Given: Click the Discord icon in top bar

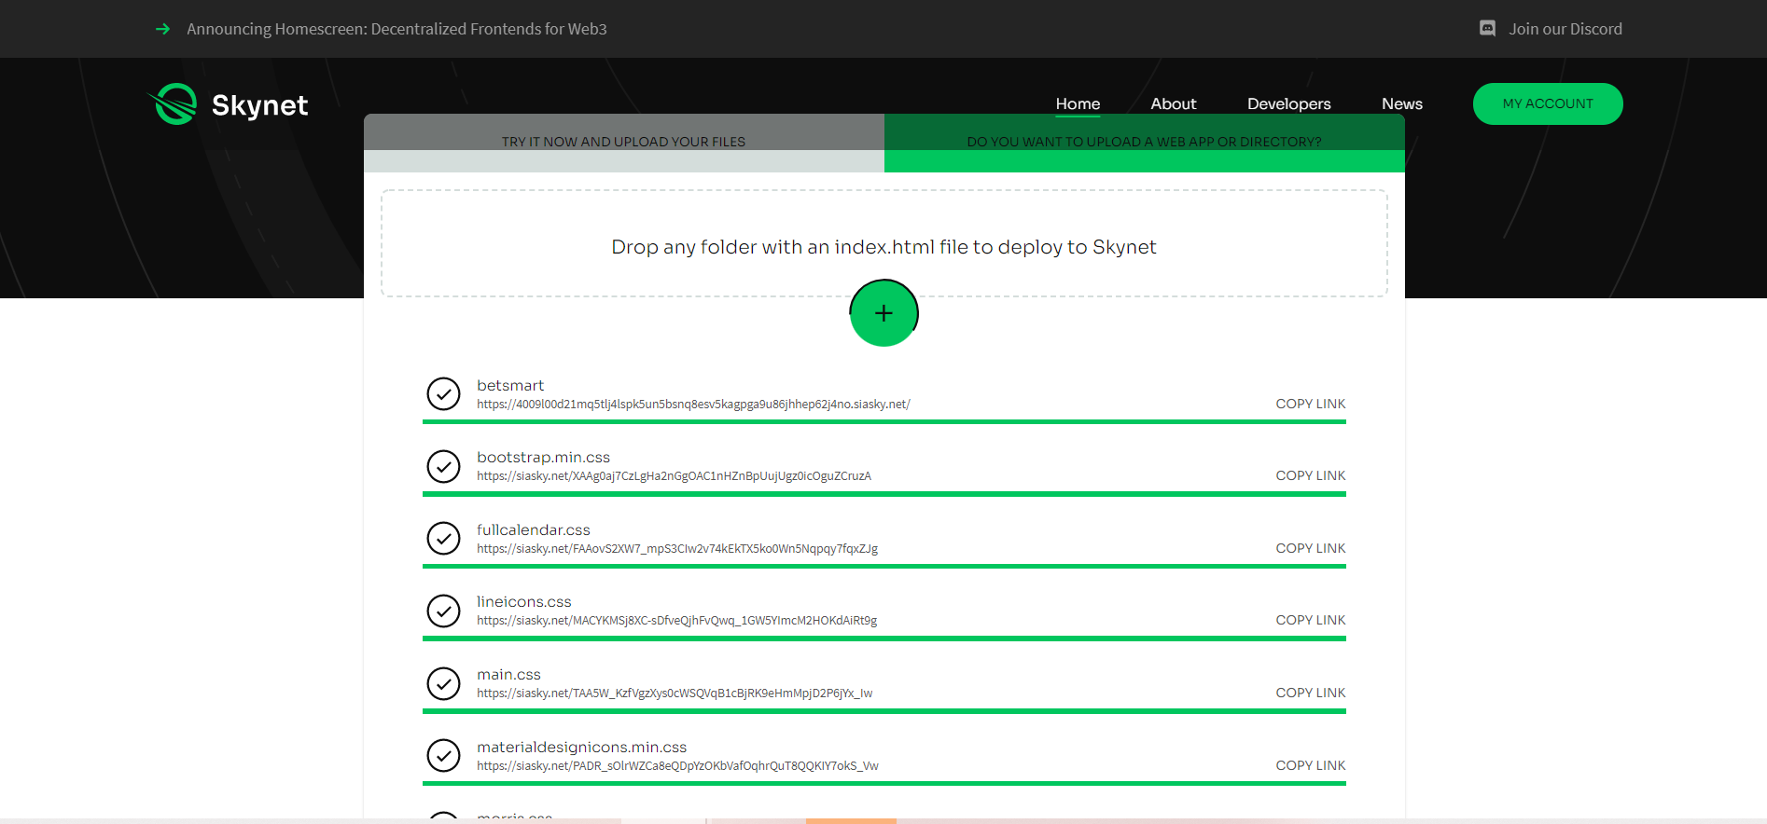Looking at the screenshot, I should (1488, 29).
